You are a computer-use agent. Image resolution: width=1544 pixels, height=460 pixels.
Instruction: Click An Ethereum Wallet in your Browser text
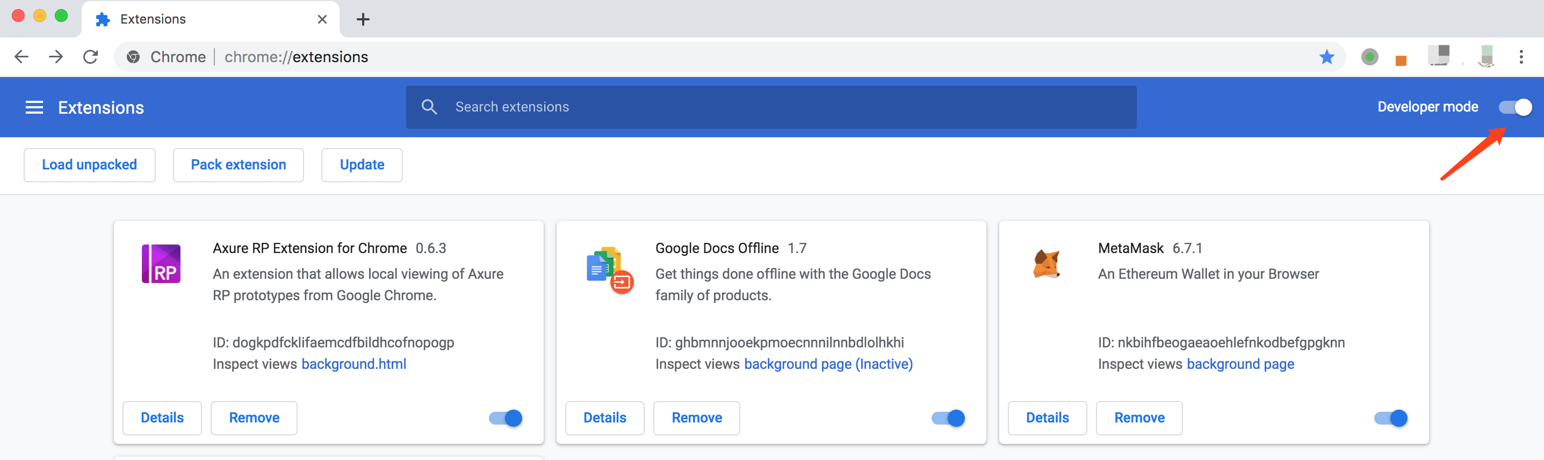click(x=1208, y=274)
